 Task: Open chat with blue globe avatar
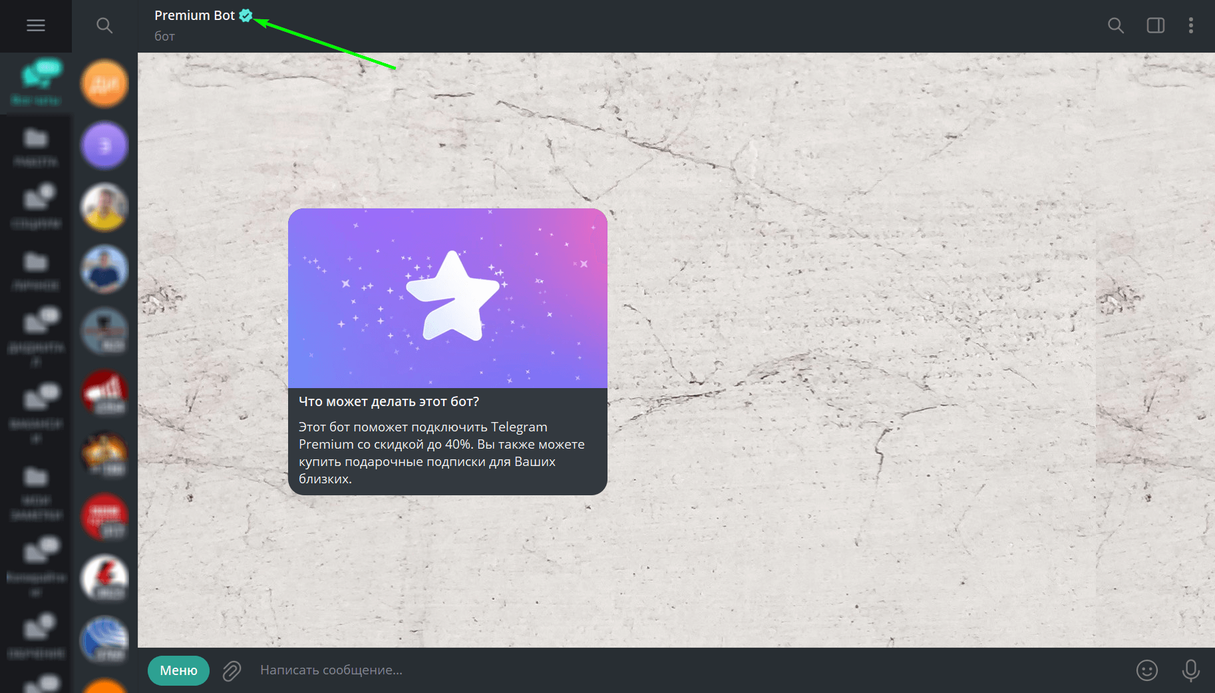[104, 640]
